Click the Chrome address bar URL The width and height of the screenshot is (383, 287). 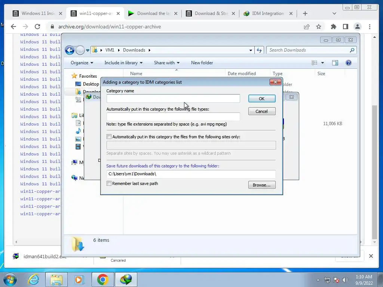(x=110, y=27)
